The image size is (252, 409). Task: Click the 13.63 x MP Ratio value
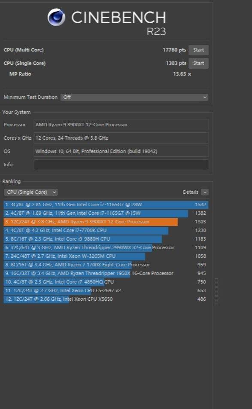click(182, 74)
